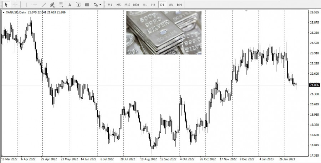Screen dimensions: 321x163
Task: Click the M30 timeframe button
Action: tap(136, 5)
